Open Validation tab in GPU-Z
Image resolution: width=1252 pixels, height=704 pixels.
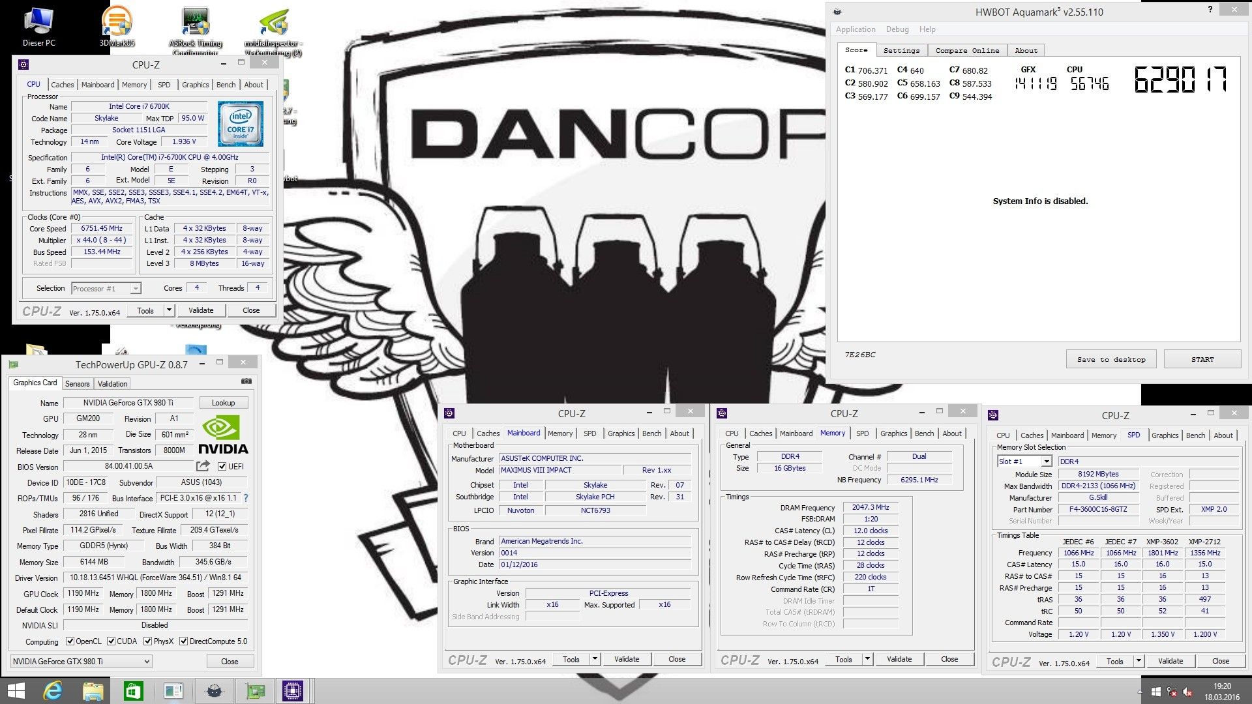(x=113, y=384)
